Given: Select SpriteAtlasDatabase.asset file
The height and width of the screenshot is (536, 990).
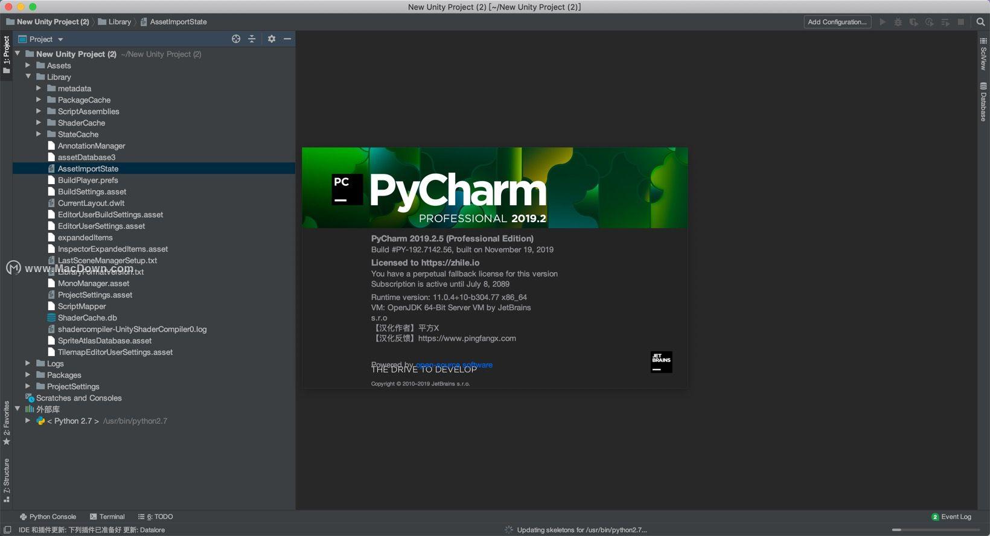Looking at the screenshot, I should (x=105, y=340).
